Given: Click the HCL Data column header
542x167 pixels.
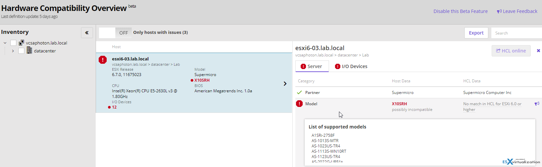Looking at the screenshot, I should (x=472, y=81).
